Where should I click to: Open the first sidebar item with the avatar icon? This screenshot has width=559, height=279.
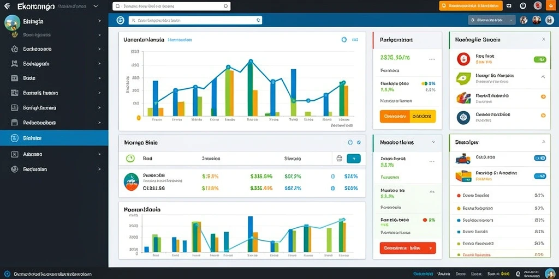(54, 21)
